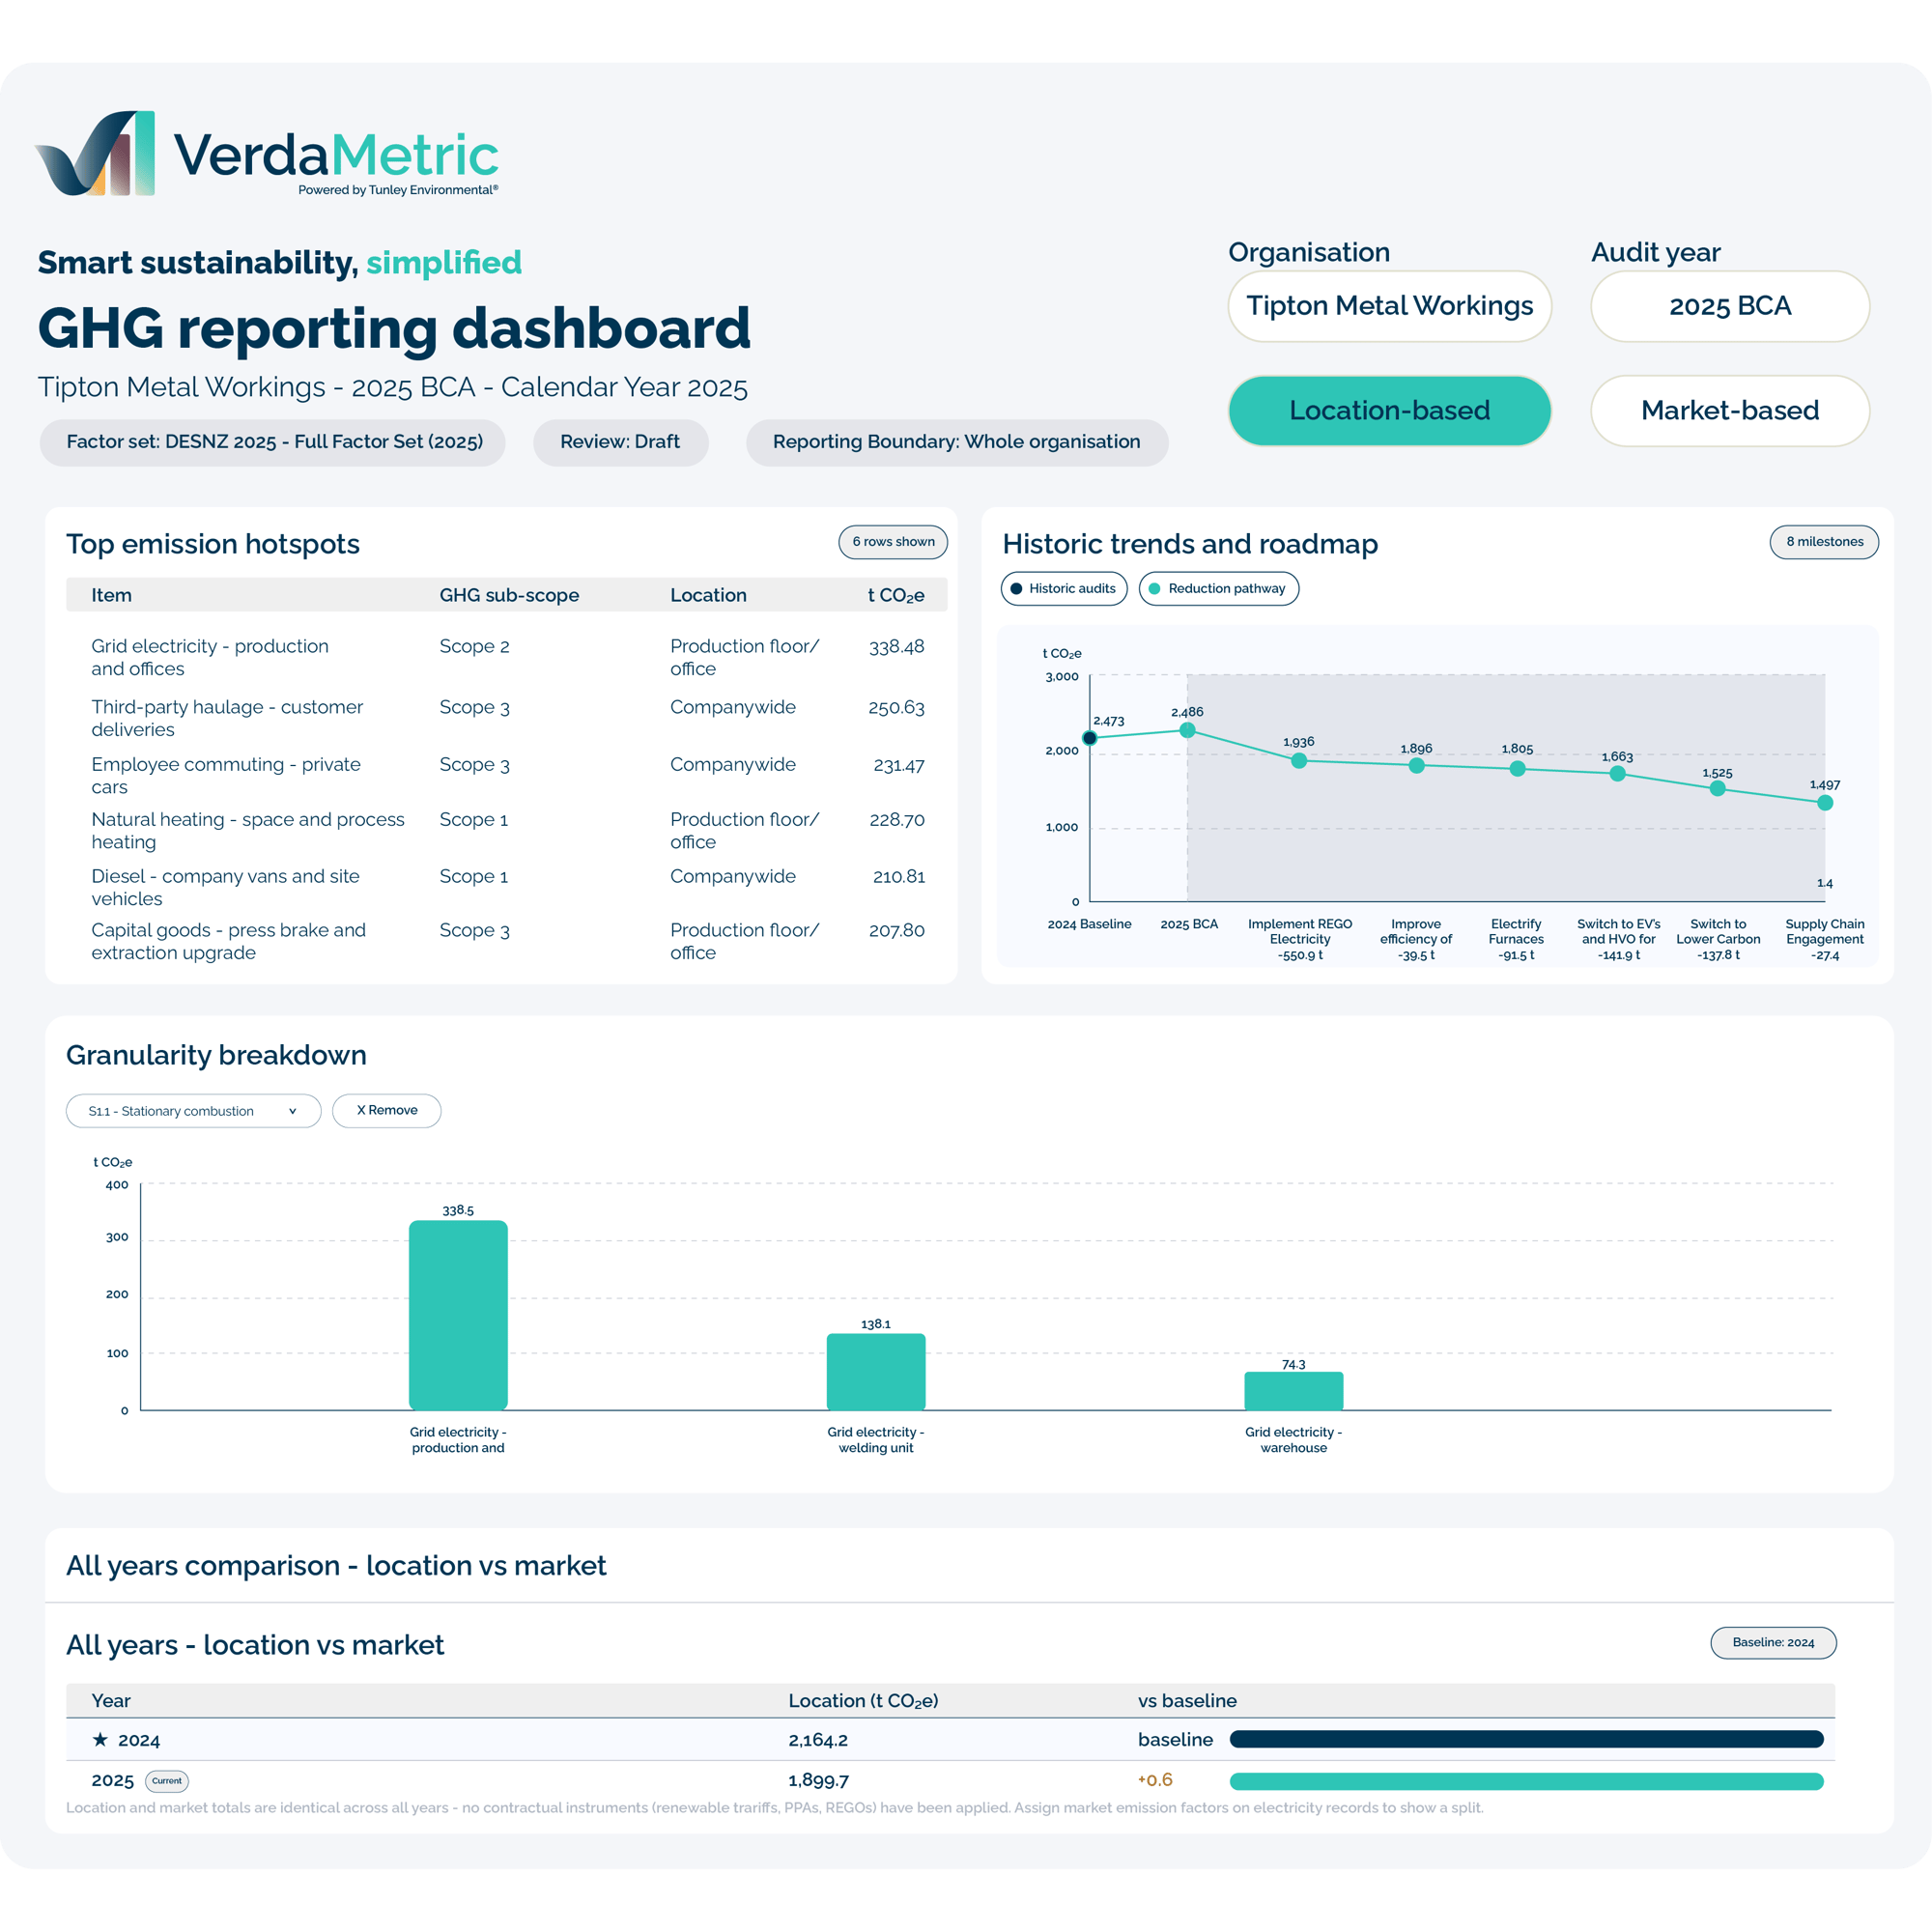The height and width of the screenshot is (1932, 1932).
Task: Toggle the Reduction pathway legend series
Action: [x=1218, y=588]
